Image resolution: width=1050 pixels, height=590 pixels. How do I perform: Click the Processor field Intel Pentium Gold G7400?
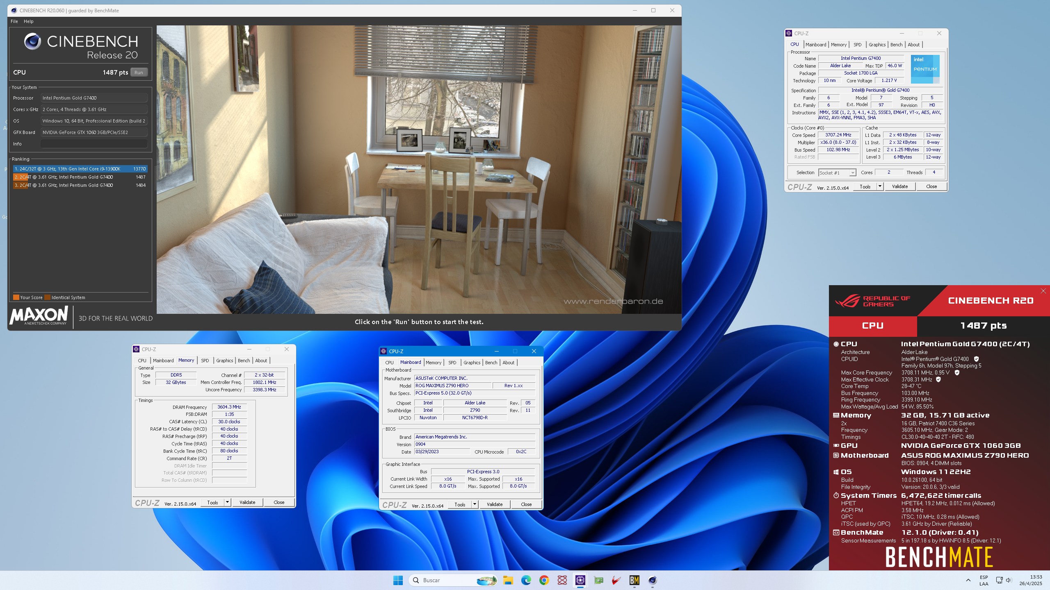pyautogui.click(x=94, y=98)
